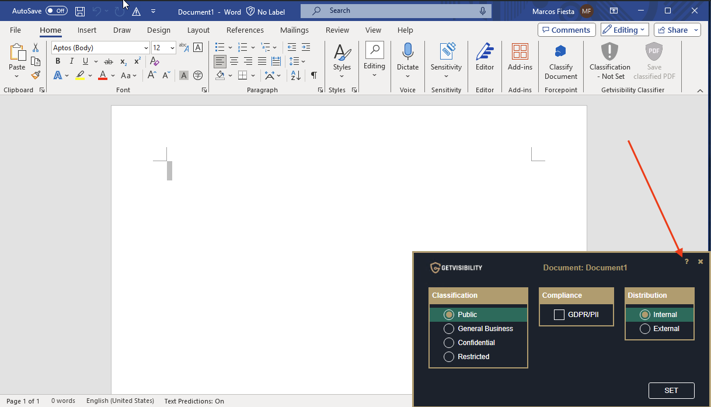Increase paragraph indent
The width and height of the screenshot is (711, 407).
(306, 47)
